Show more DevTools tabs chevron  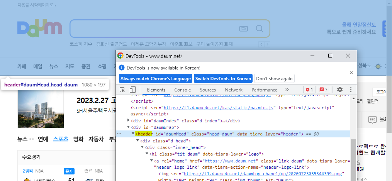point(287,90)
